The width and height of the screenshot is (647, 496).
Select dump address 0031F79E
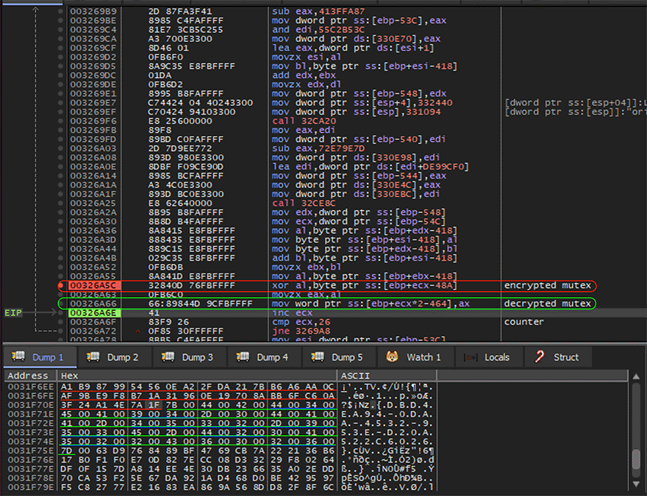[x=31, y=487]
